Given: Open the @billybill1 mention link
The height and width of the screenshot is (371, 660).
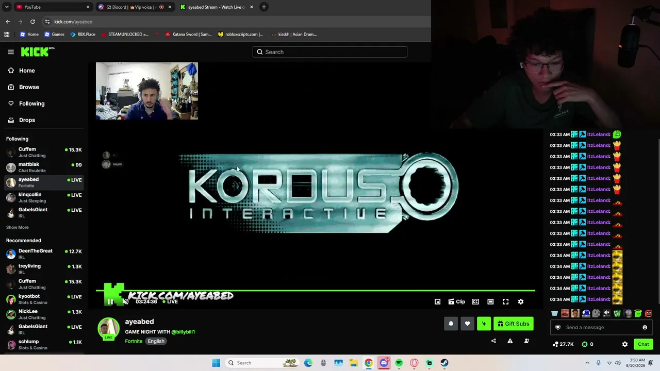Looking at the screenshot, I should (x=183, y=332).
